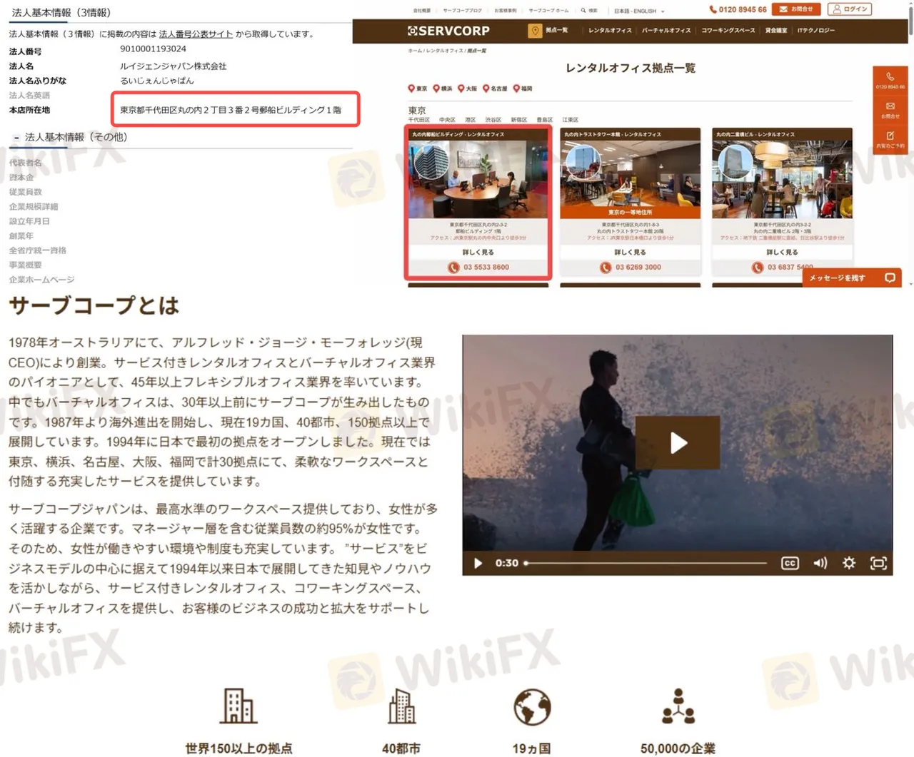Open the 丸の内郵船ビルディング office photo

point(478,179)
